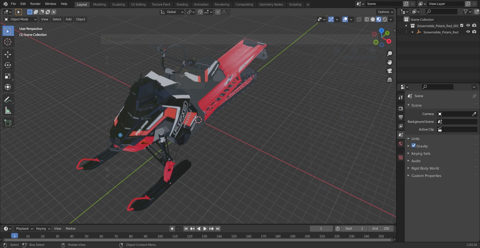Activate the Annotate tool
The image size is (480, 248).
(8, 100)
